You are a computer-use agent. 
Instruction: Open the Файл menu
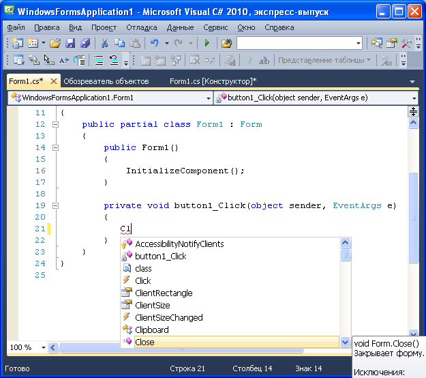(16, 27)
